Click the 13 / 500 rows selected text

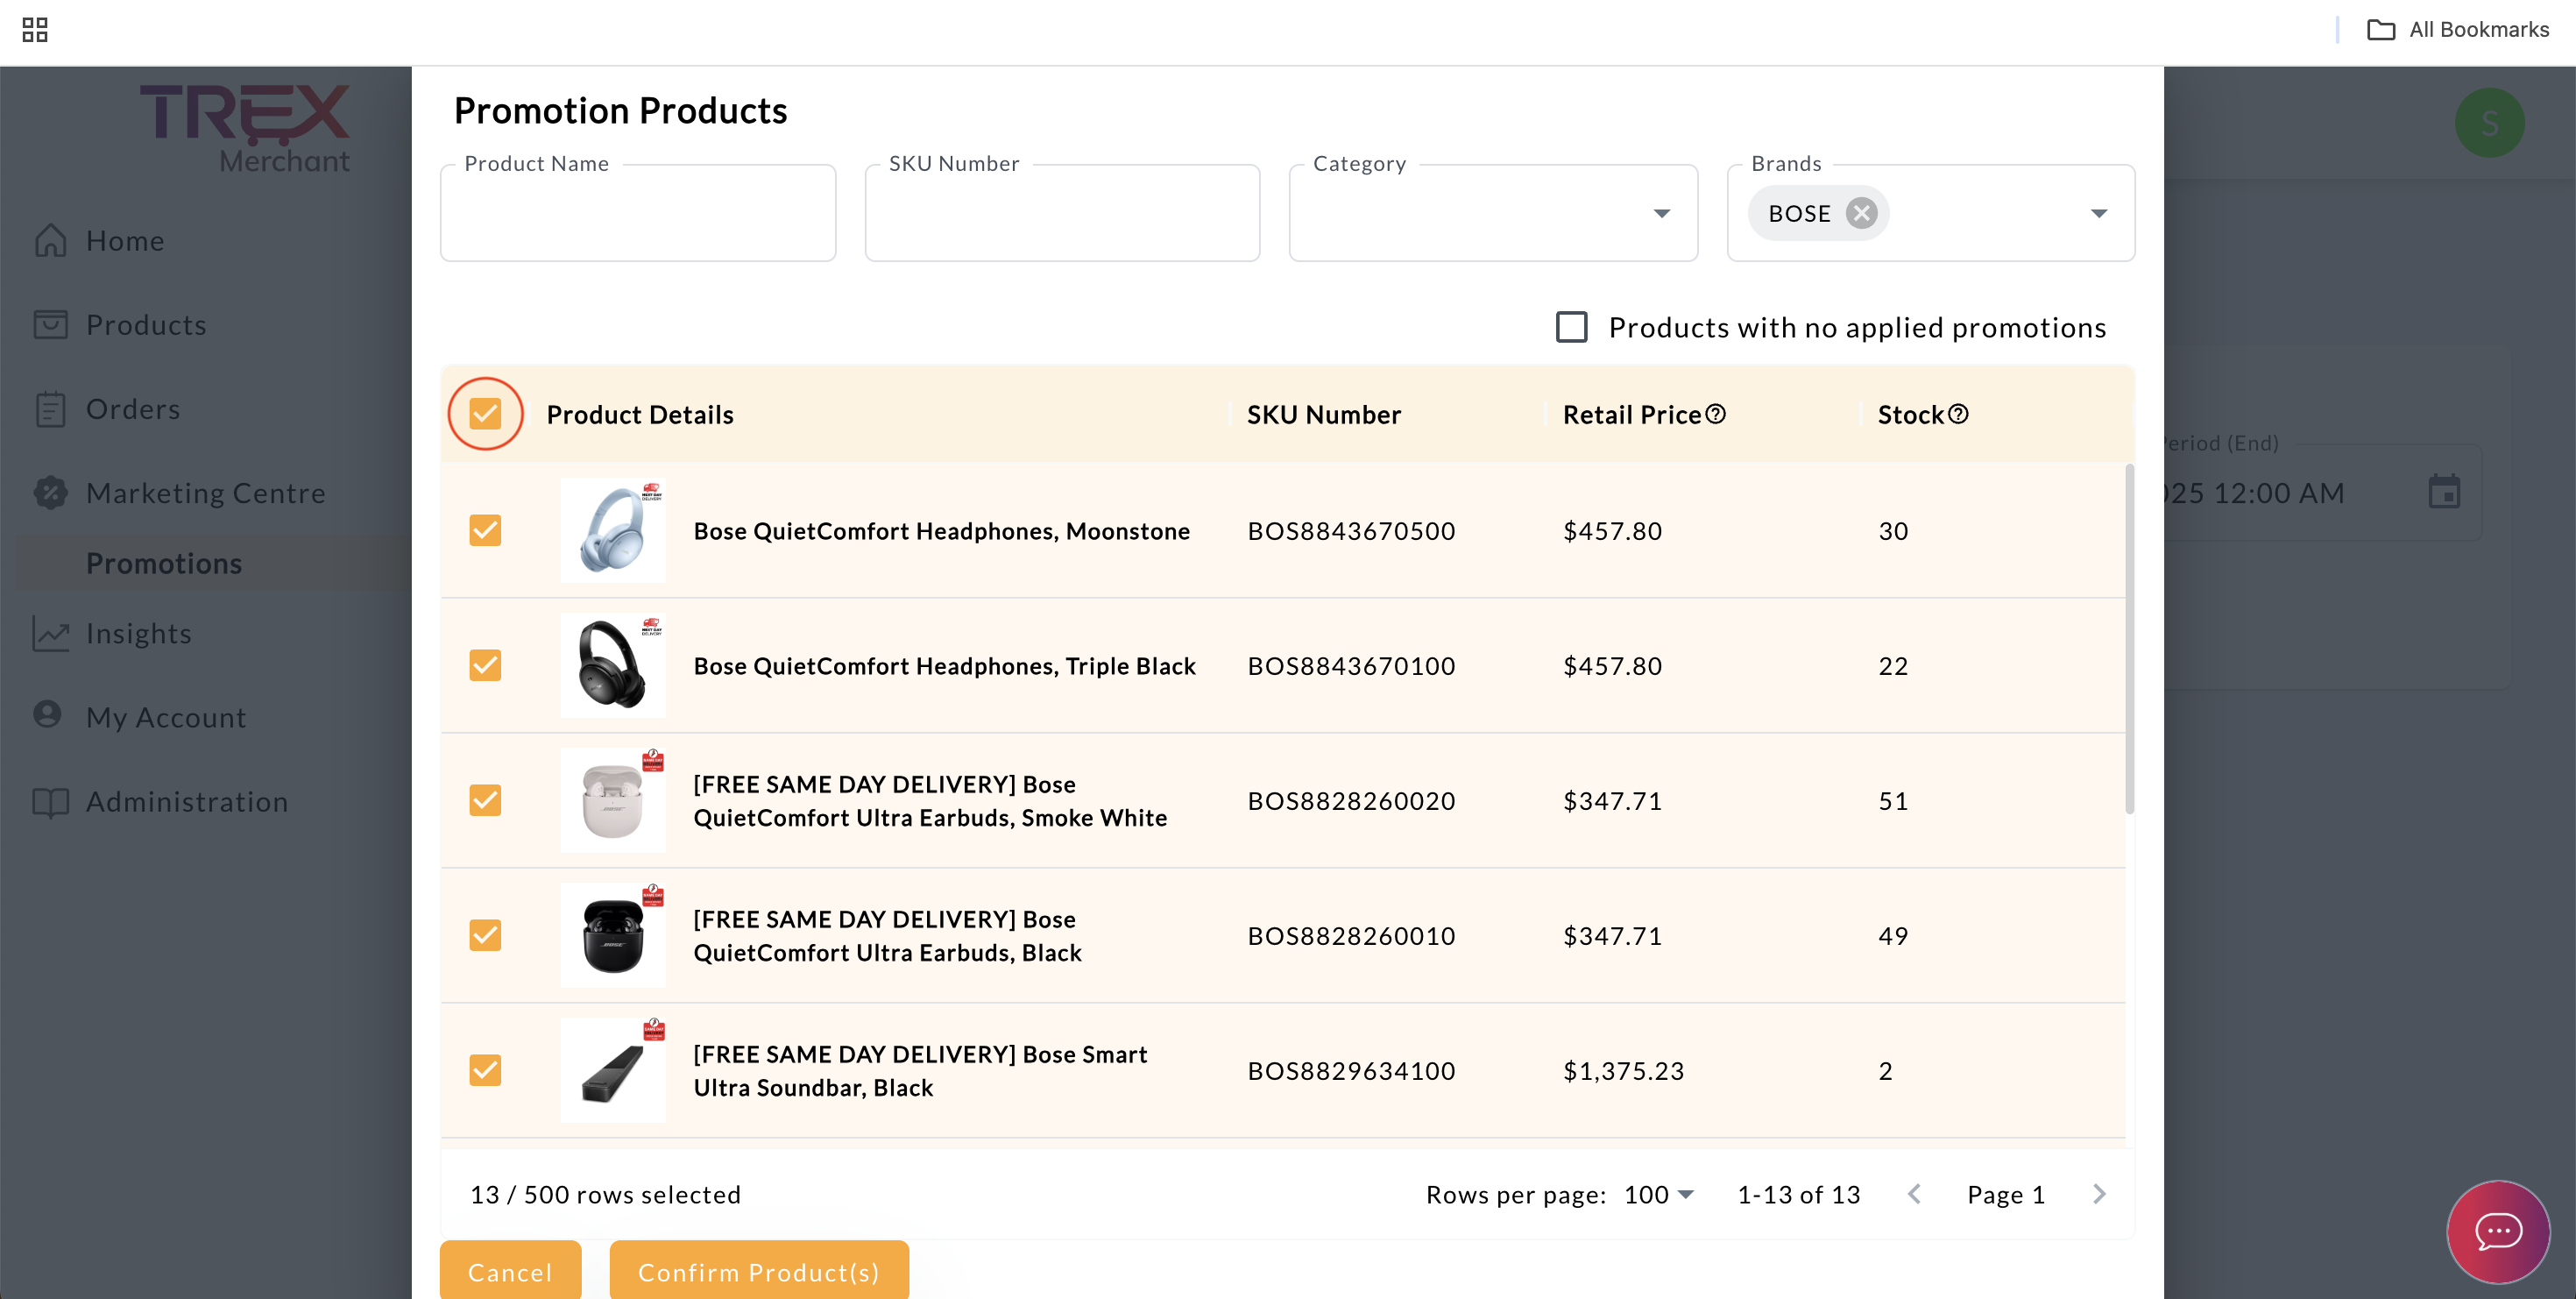(605, 1194)
